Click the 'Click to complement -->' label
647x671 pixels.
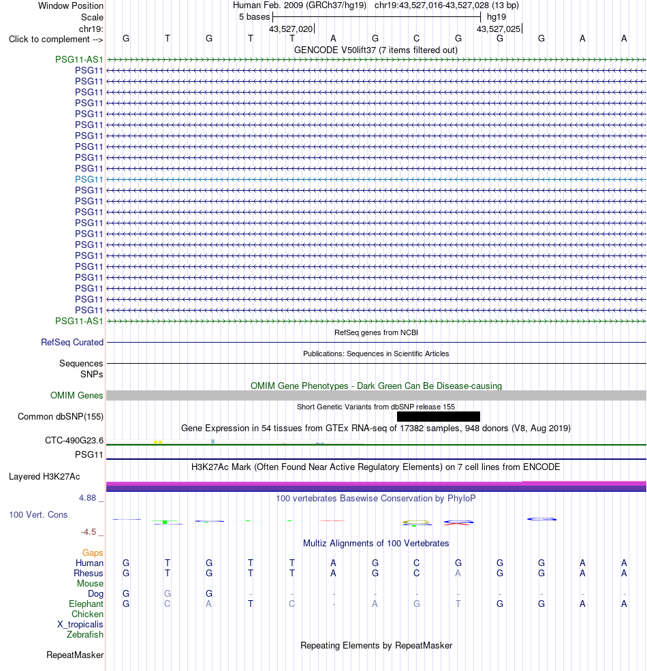click(x=56, y=40)
